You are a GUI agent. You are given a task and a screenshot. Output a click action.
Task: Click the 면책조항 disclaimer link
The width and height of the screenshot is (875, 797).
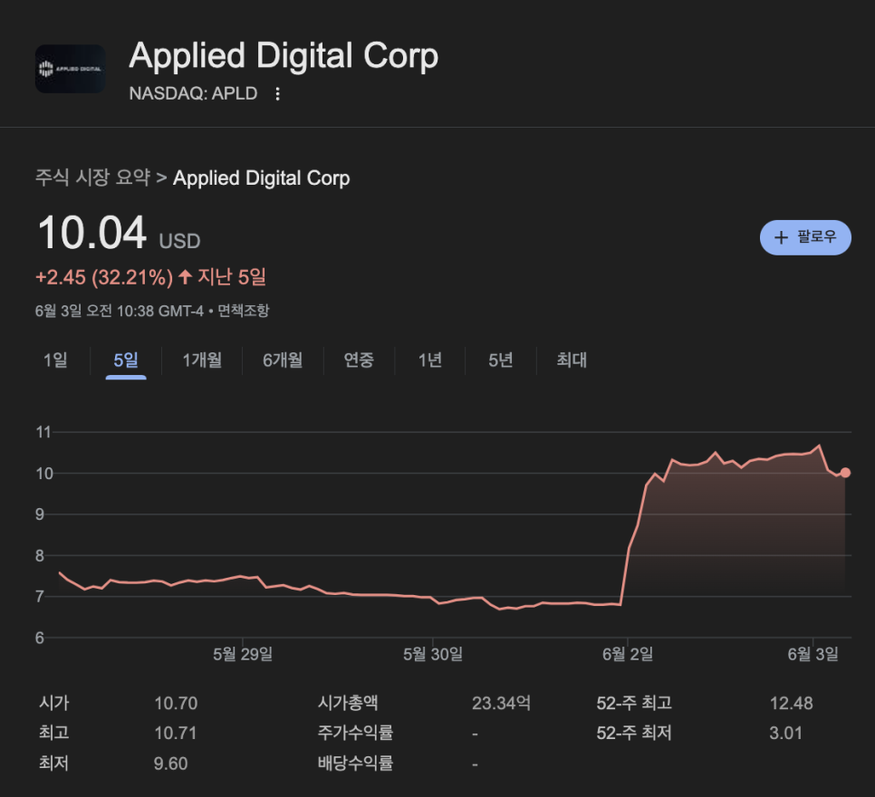point(244,311)
